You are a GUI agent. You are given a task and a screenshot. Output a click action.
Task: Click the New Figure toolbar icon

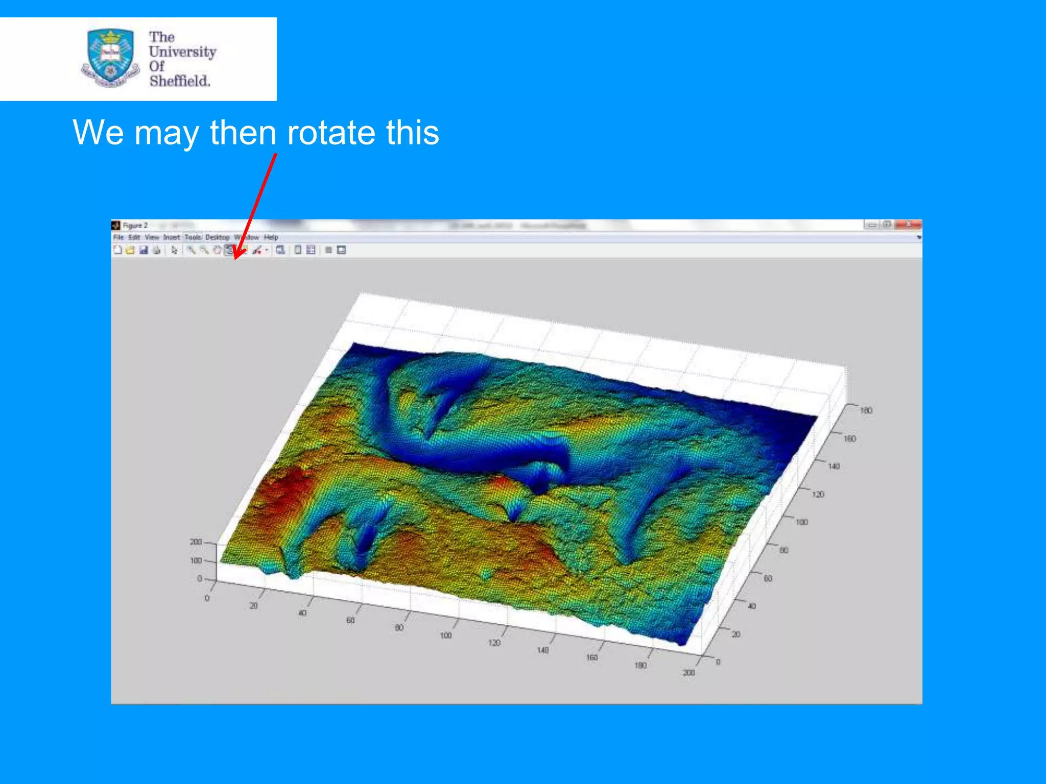pyautogui.click(x=118, y=250)
